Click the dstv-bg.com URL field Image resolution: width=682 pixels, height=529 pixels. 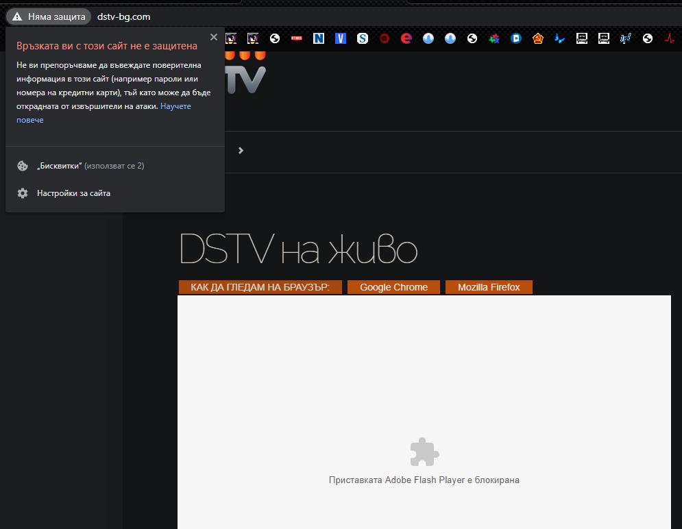(123, 16)
